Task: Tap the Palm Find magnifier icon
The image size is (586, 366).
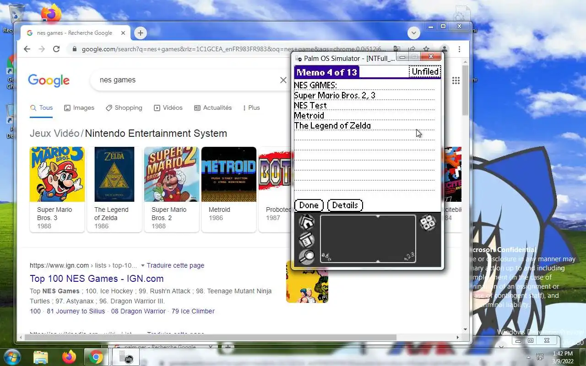Action: pos(306,257)
